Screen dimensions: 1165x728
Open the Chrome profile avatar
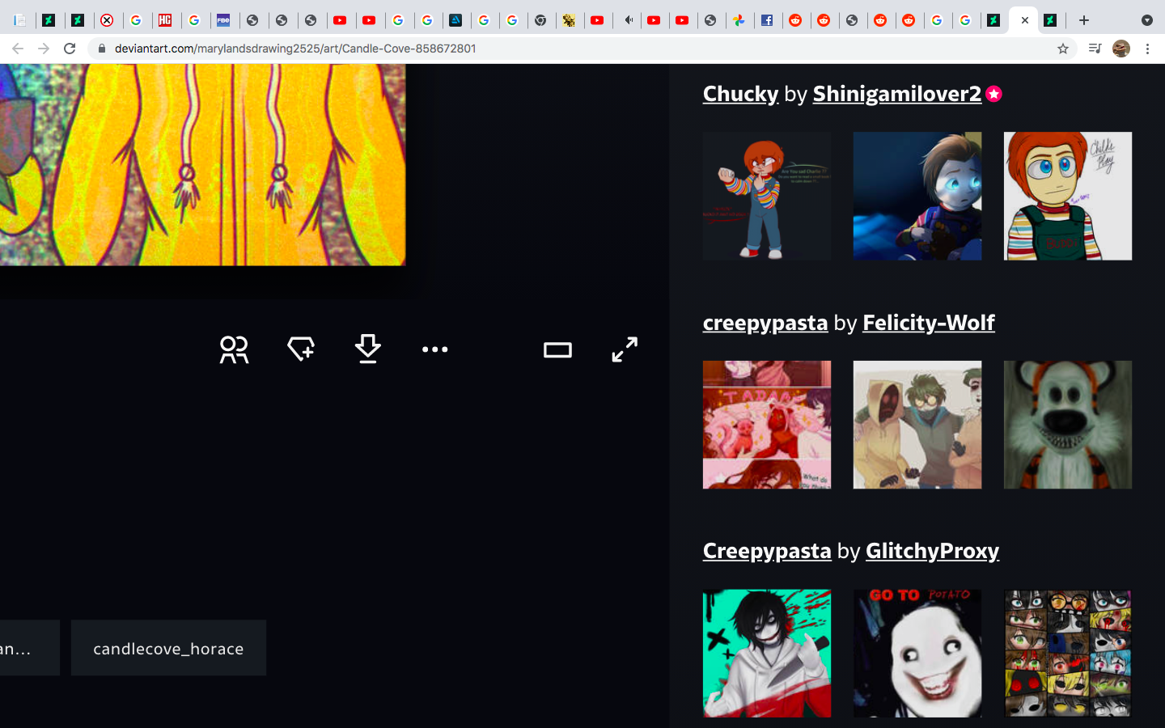[x=1121, y=49]
